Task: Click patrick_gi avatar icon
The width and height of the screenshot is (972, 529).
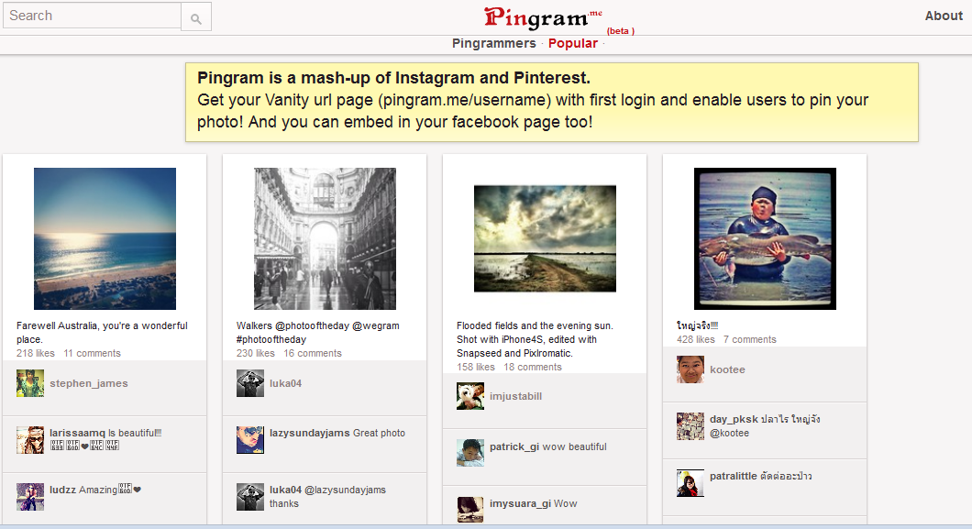Action: pos(470,453)
